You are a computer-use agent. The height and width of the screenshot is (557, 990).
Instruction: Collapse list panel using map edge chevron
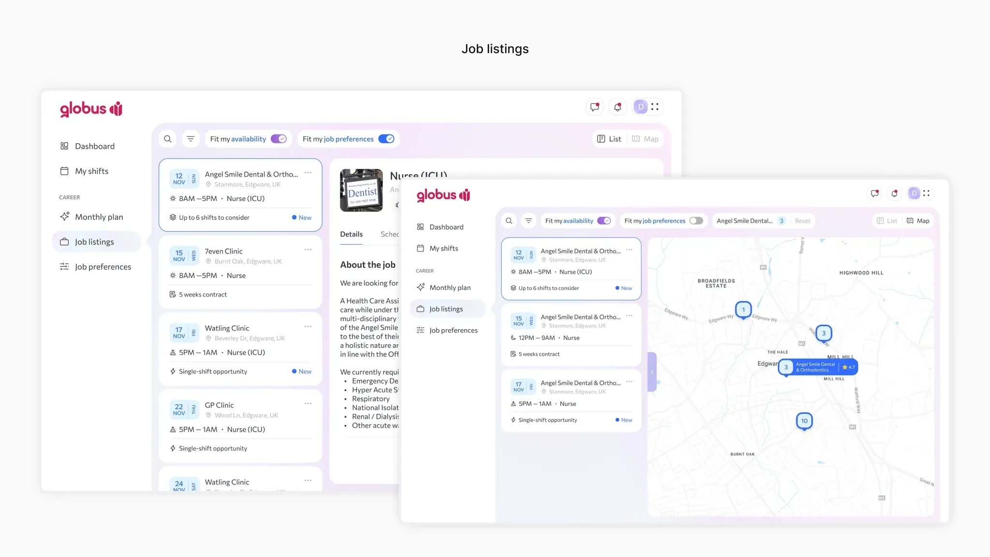[652, 372]
